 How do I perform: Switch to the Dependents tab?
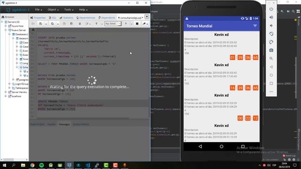[x=107, y=18]
